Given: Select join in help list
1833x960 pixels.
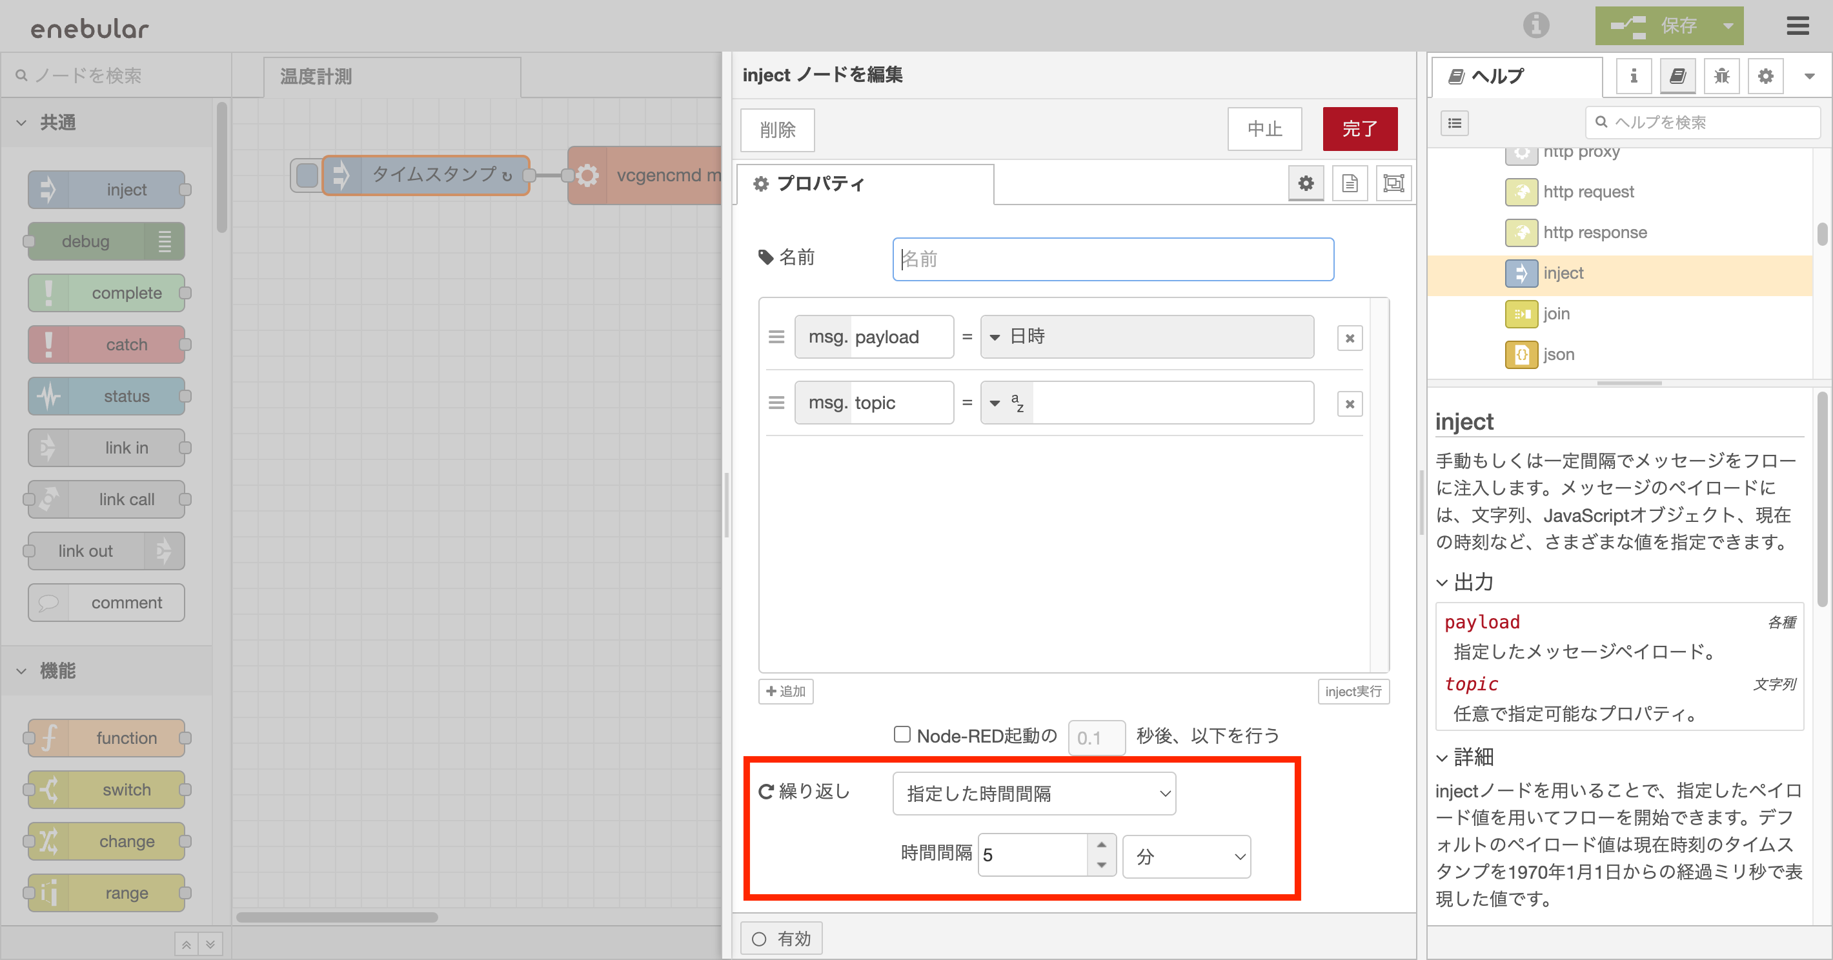Looking at the screenshot, I should (x=1619, y=314).
